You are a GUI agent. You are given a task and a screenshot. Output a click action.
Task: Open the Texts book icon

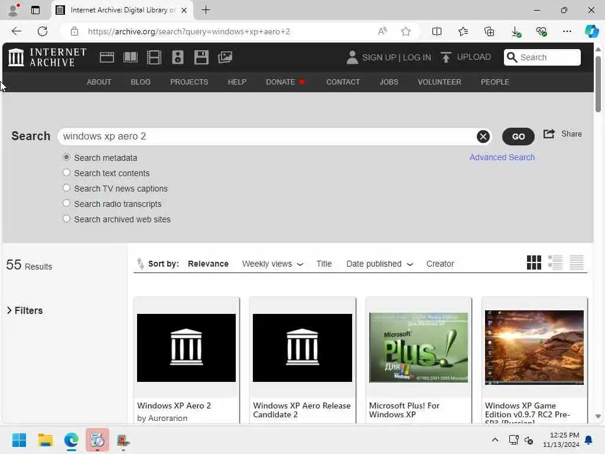coord(131,57)
